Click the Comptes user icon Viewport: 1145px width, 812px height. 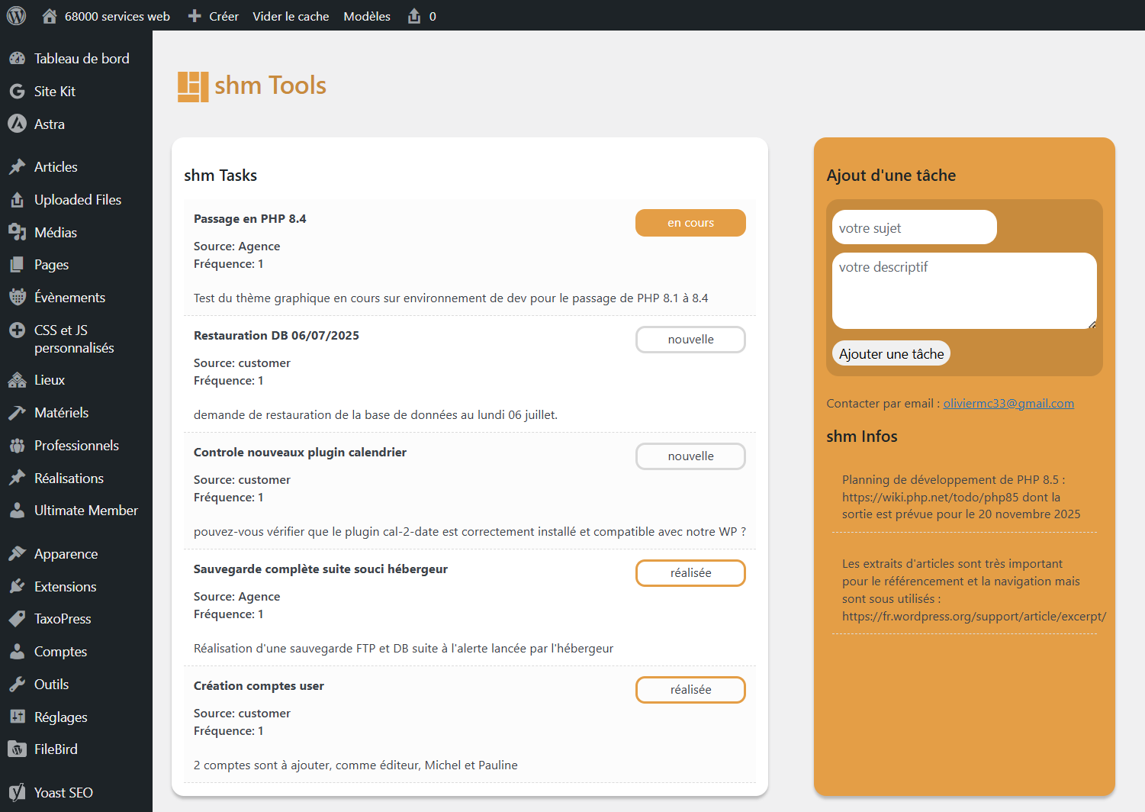click(x=17, y=652)
